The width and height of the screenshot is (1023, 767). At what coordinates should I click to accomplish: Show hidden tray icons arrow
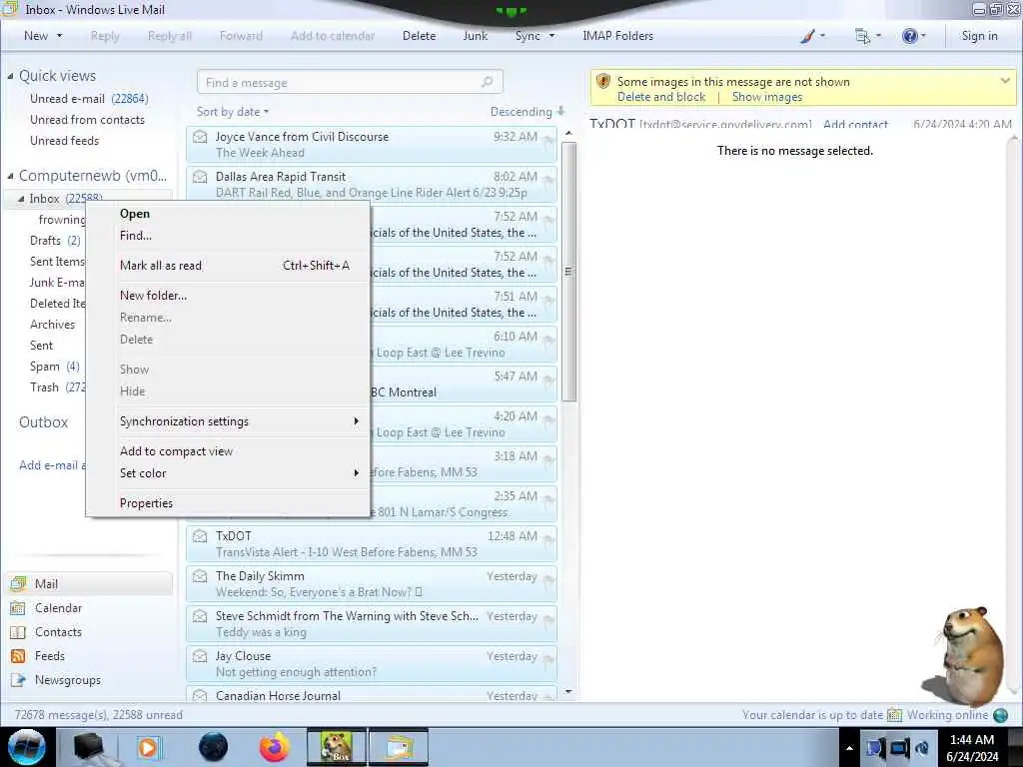tap(849, 748)
